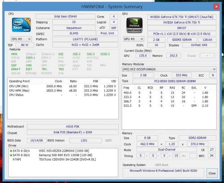224x183 pixels.
Task: Click the tRFC value 54 field
Action: [x=211, y=156]
